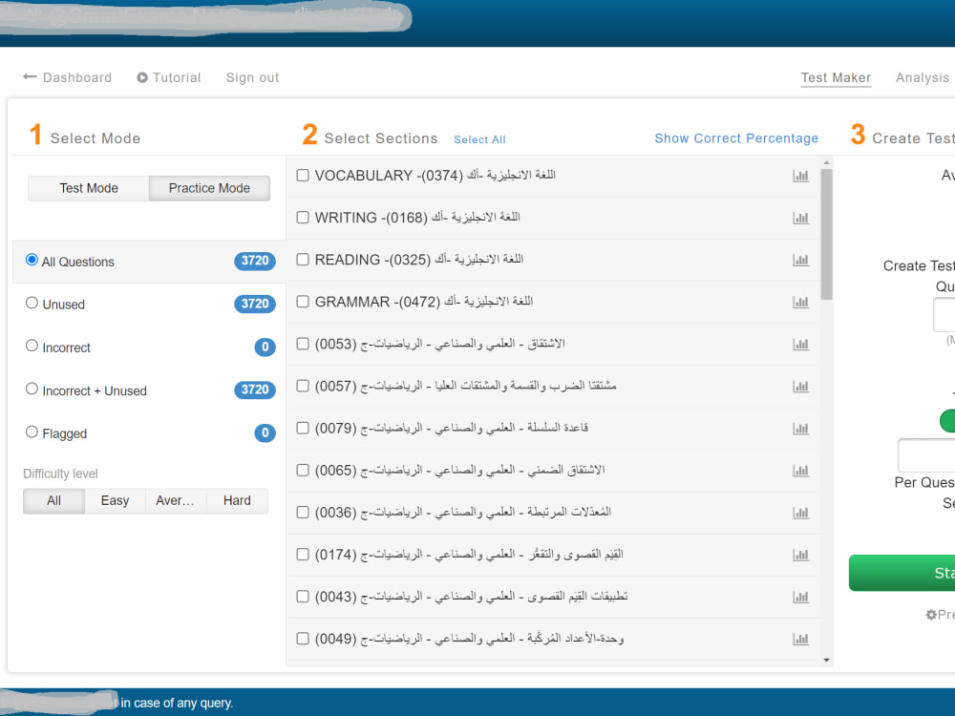Viewport: 955px width, 716px height.
Task: Check the GRAMMAR (0472) section checkbox
Action: (303, 302)
